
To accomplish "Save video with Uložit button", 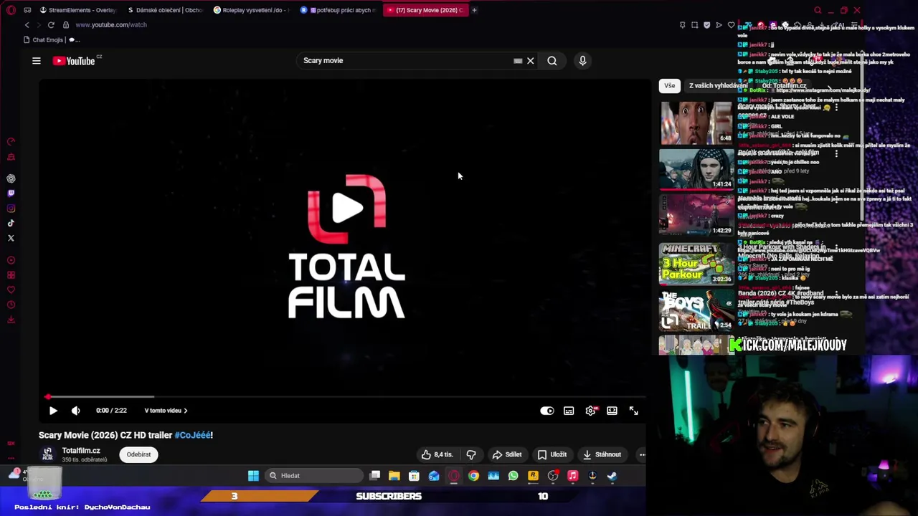I will [552, 454].
